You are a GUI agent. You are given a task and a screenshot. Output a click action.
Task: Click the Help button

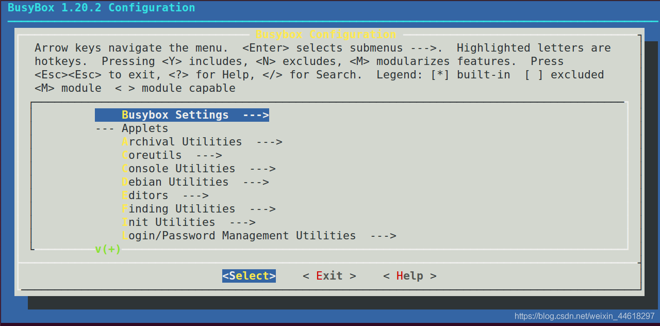pyautogui.click(x=410, y=275)
